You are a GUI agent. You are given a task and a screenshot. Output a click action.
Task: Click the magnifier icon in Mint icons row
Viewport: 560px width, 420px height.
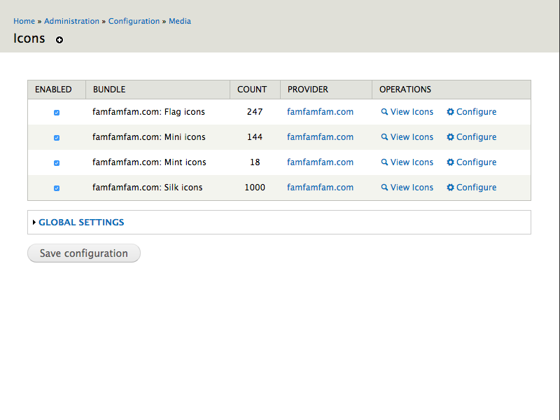pos(384,162)
